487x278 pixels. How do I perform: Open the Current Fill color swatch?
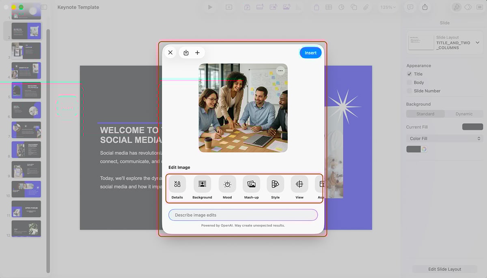click(472, 126)
